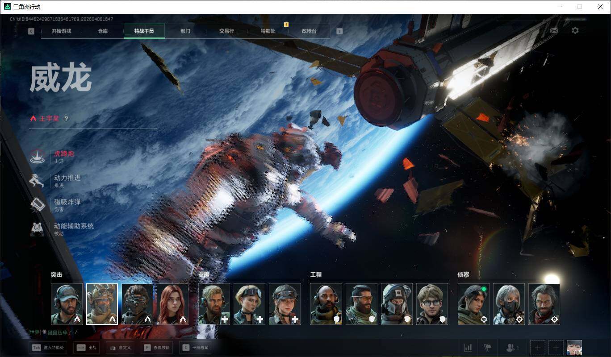Choose the silver-haired masked 侦察 operator
This screenshot has height=357, width=611.
pos(509,304)
